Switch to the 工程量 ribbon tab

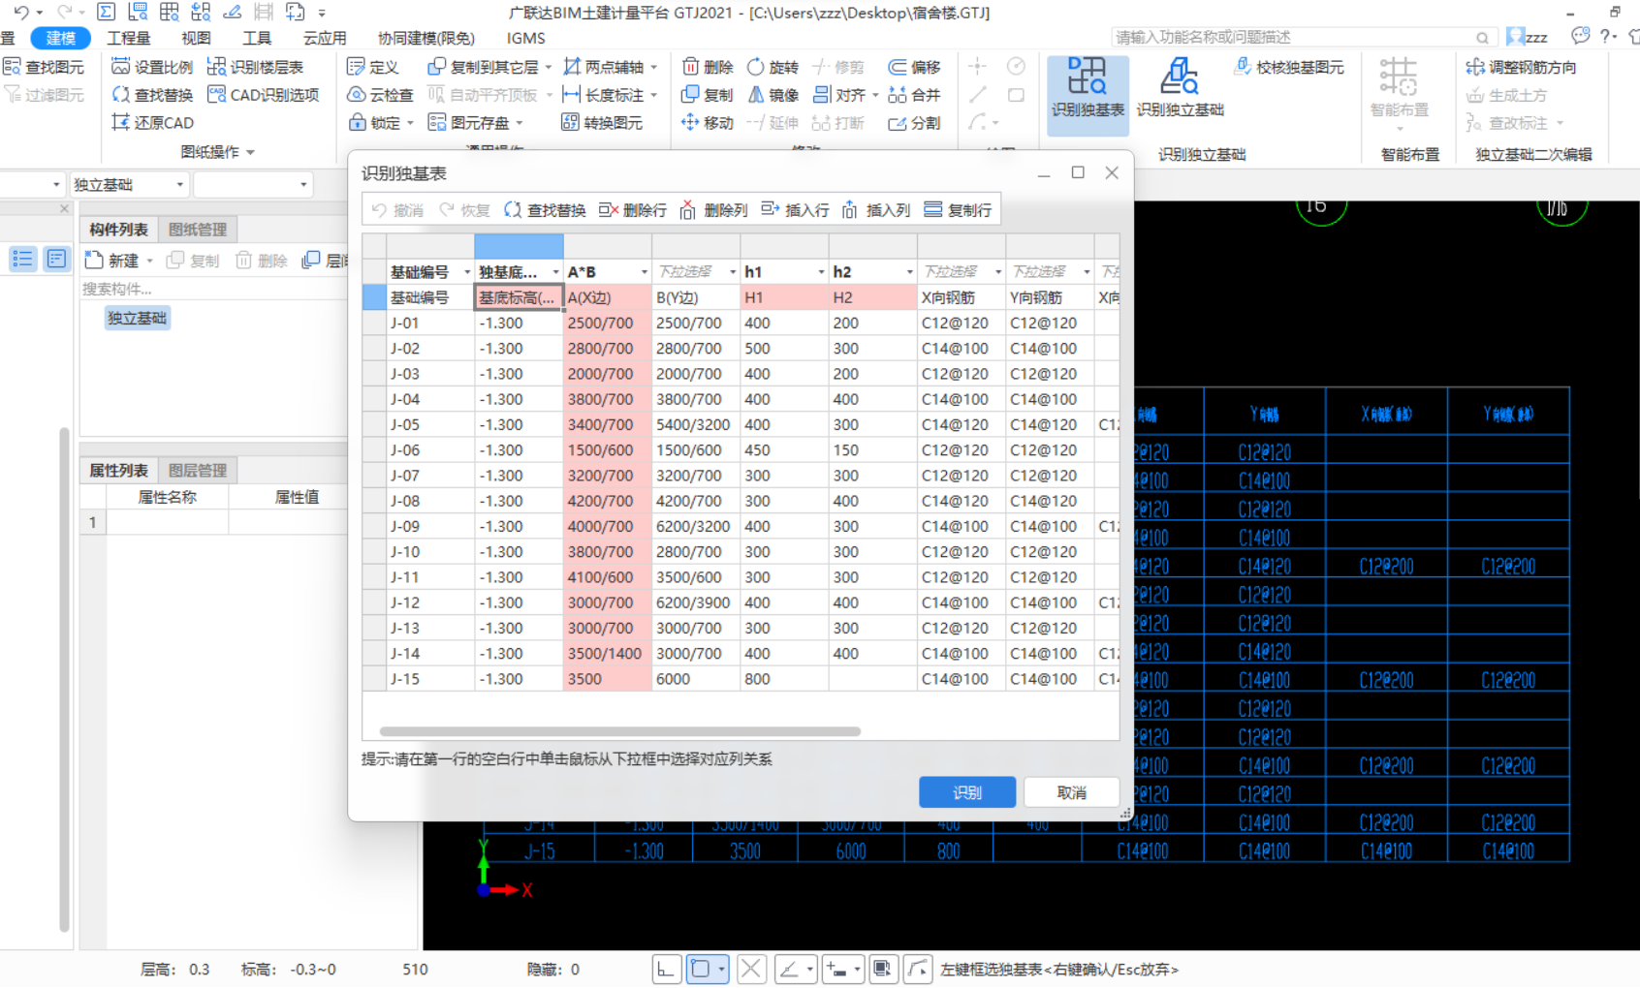128,38
